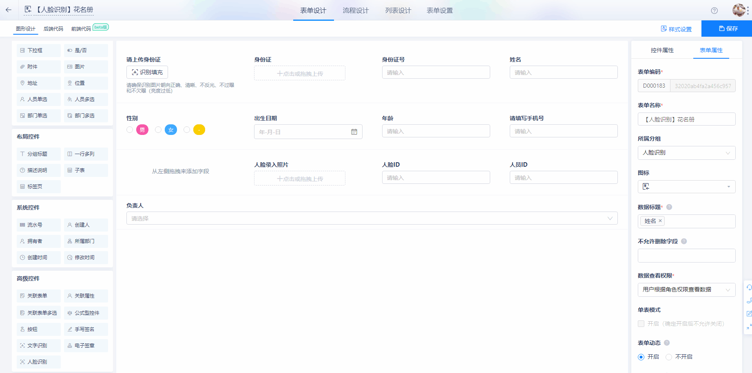Switch to 控件属性 panel tab
This screenshot has height=373, width=752.
coord(662,51)
